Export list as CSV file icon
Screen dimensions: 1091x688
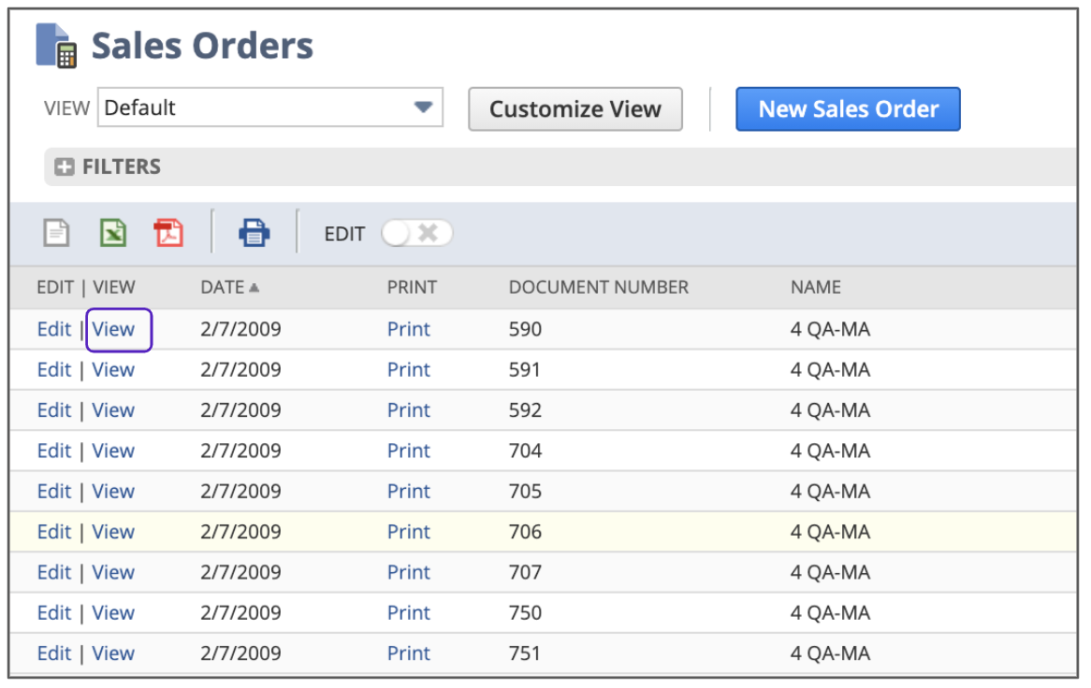pyautogui.click(x=57, y=232)
